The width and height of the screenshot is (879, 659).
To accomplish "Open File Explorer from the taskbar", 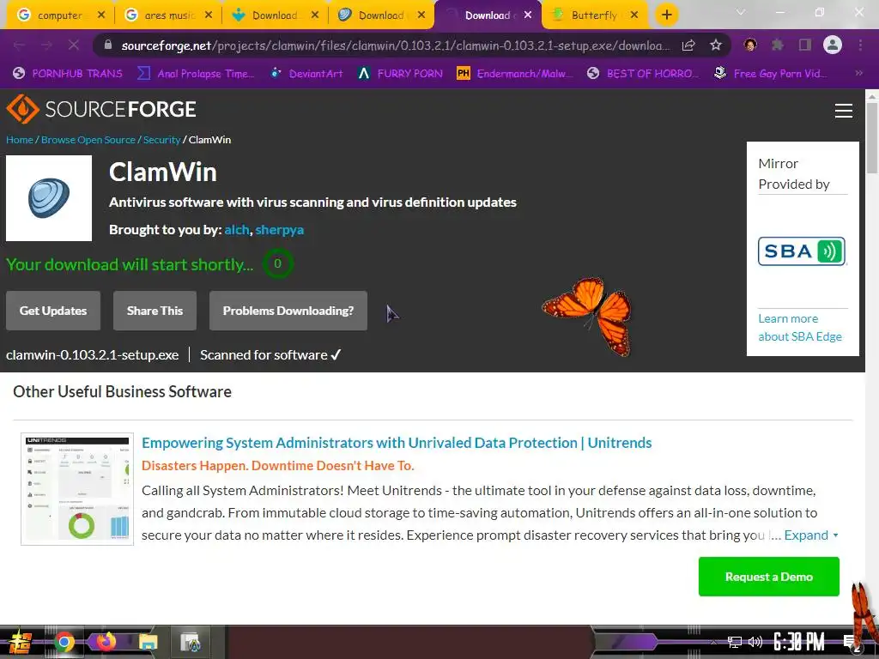I will 148,642.
